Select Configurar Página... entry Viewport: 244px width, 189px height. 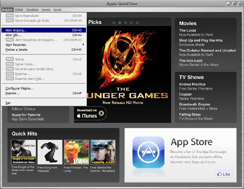44,89
